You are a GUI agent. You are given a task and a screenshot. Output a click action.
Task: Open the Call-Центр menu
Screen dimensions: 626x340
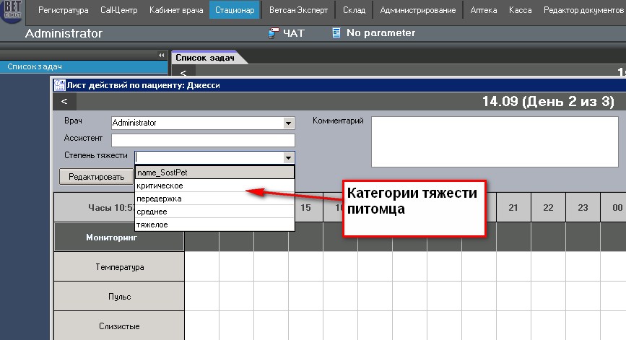(x=118, y=10)
